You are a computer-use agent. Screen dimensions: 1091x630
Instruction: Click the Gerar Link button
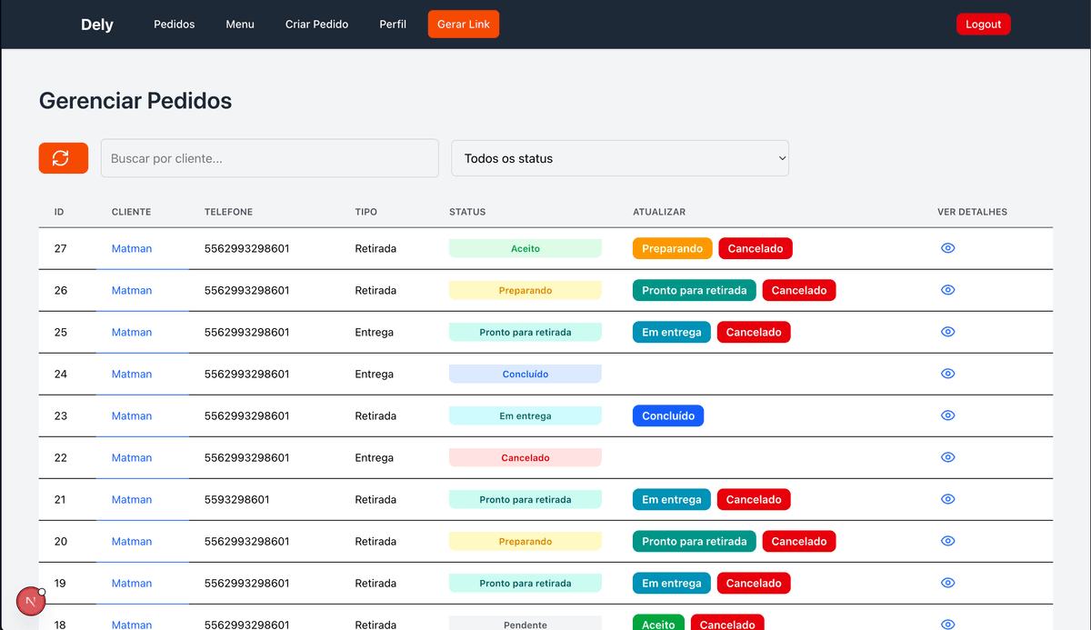tap(463, 24)
